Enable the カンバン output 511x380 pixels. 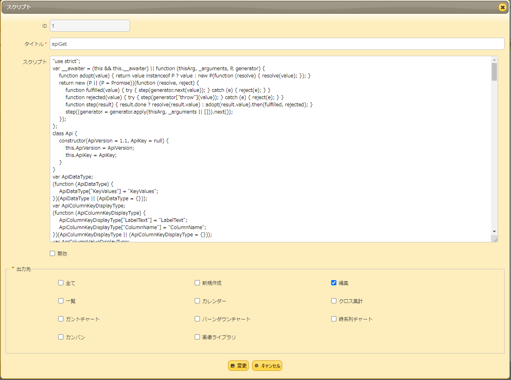click(61, 337)
